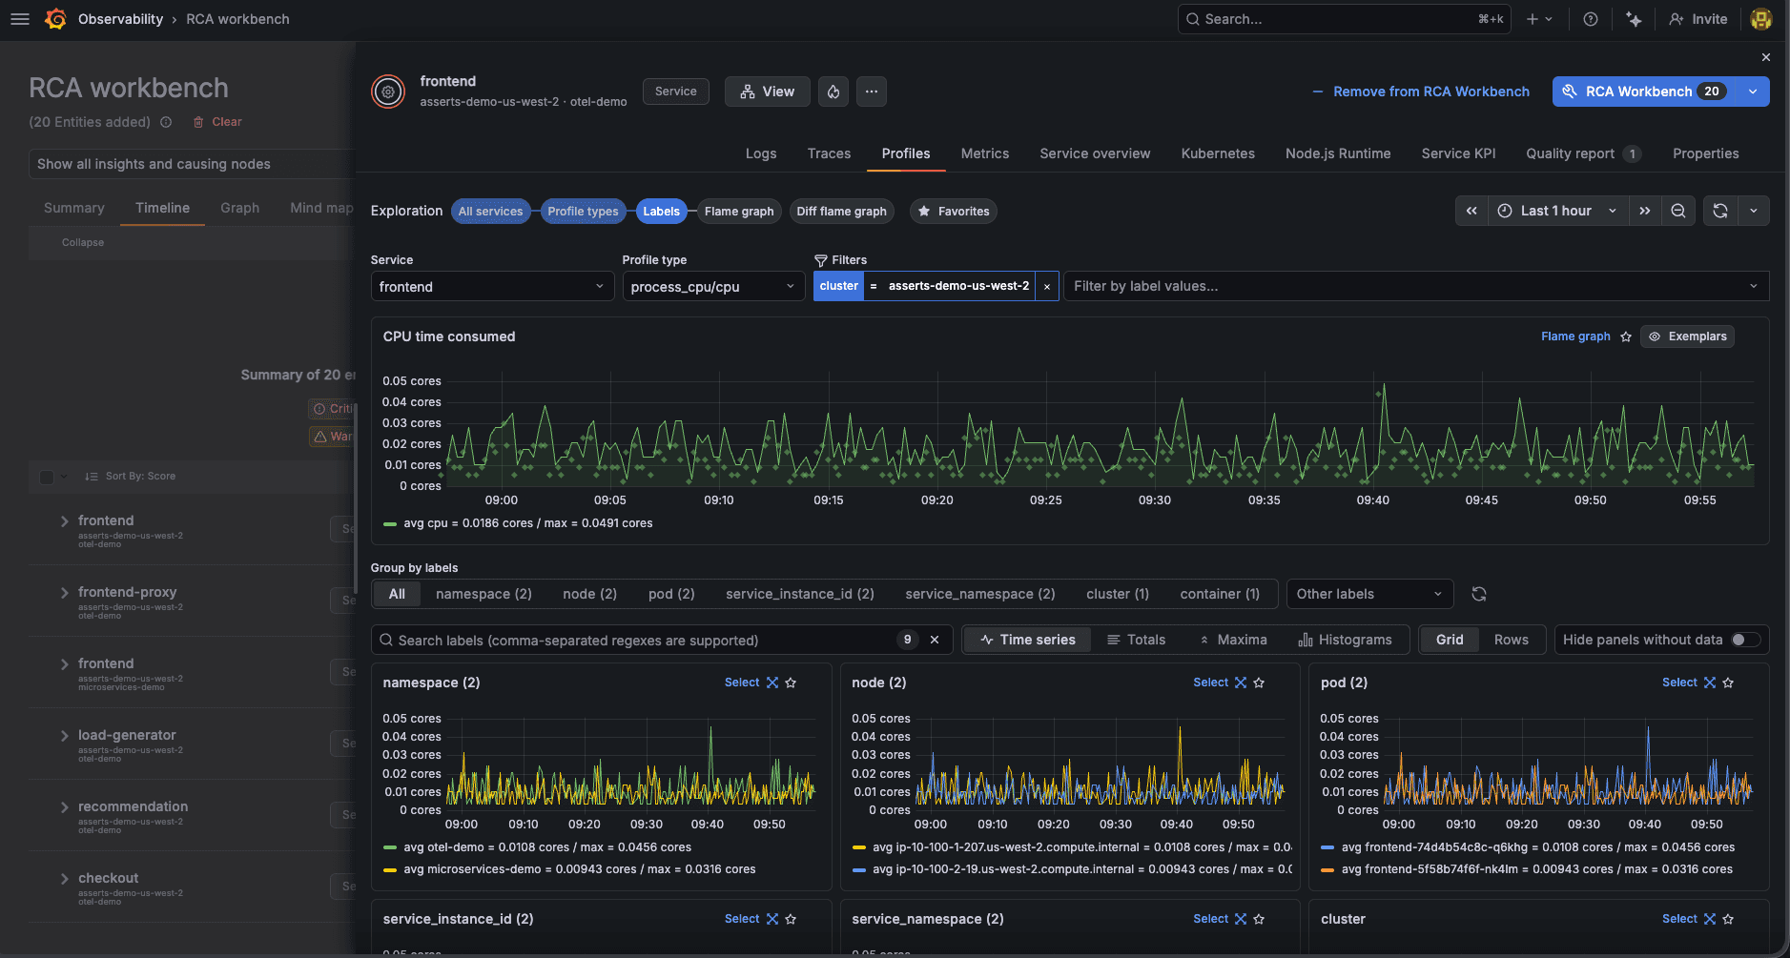Switch to the Traces tab
The image size is (1790, 958).
click(x=828, y=153)
